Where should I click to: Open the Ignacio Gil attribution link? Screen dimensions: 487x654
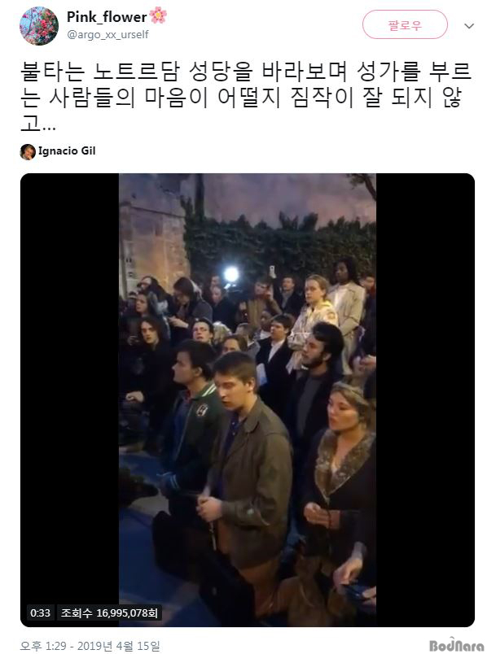point(67,151)
